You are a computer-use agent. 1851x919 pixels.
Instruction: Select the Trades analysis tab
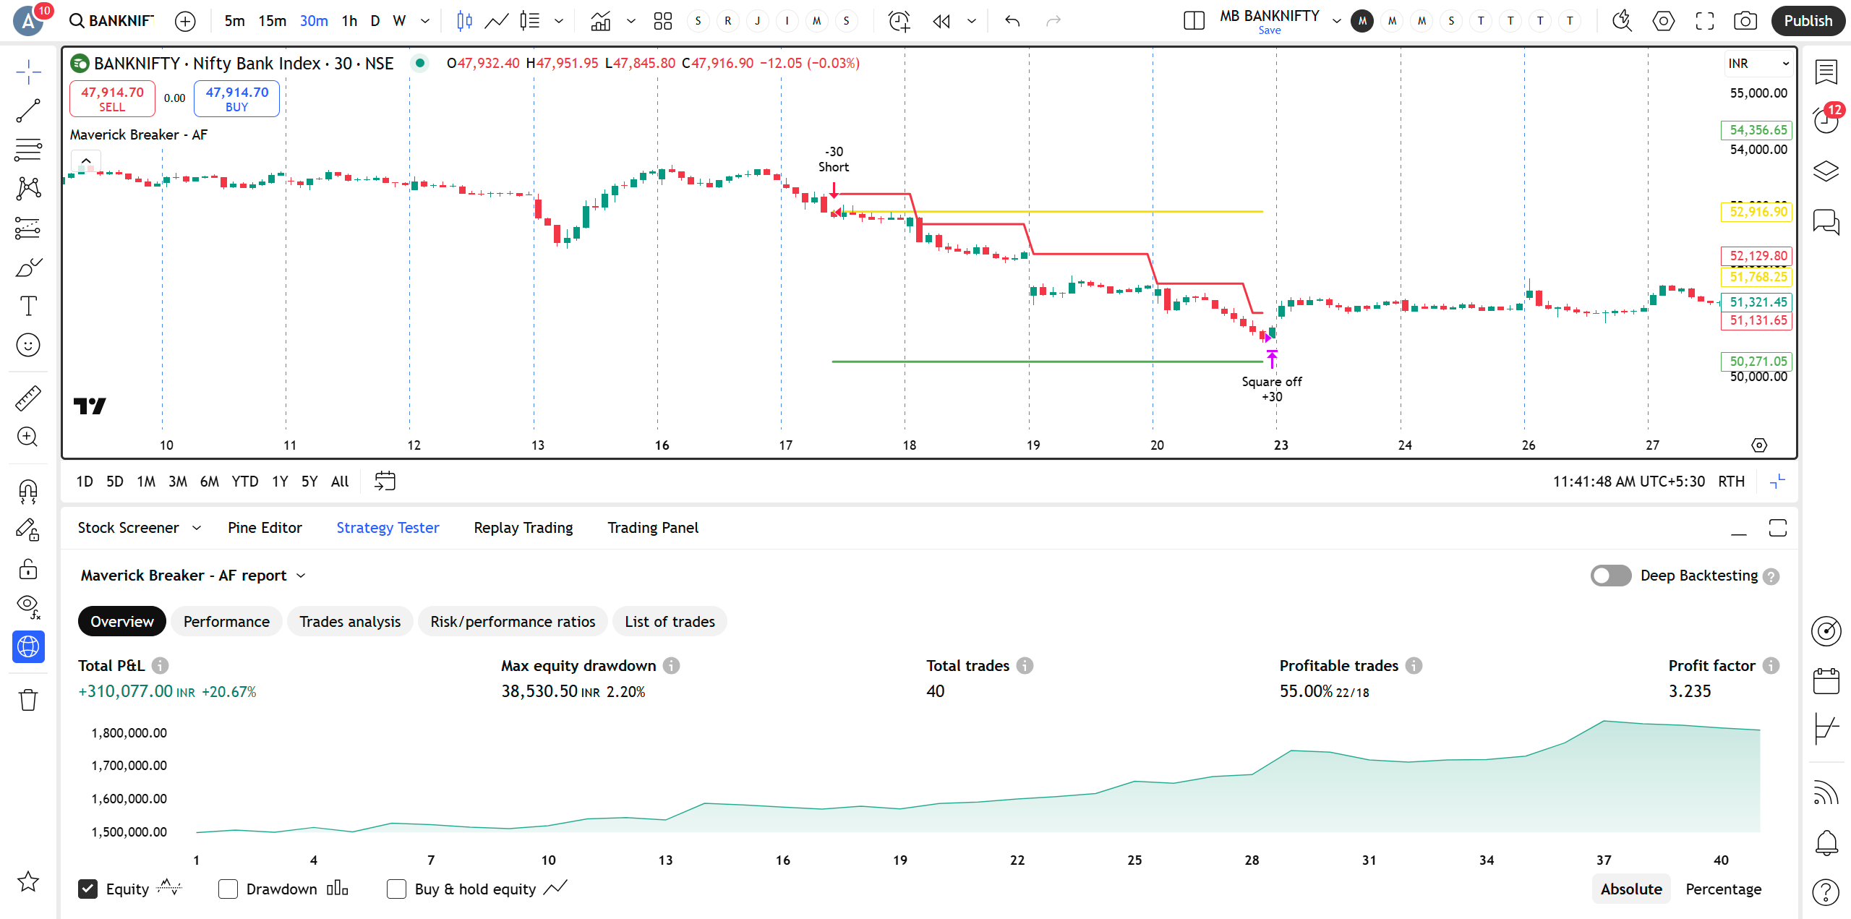tap(350, 622)
